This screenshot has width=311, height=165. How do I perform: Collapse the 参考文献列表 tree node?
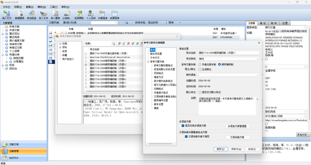pyautogui.click(x=148, y=62)
